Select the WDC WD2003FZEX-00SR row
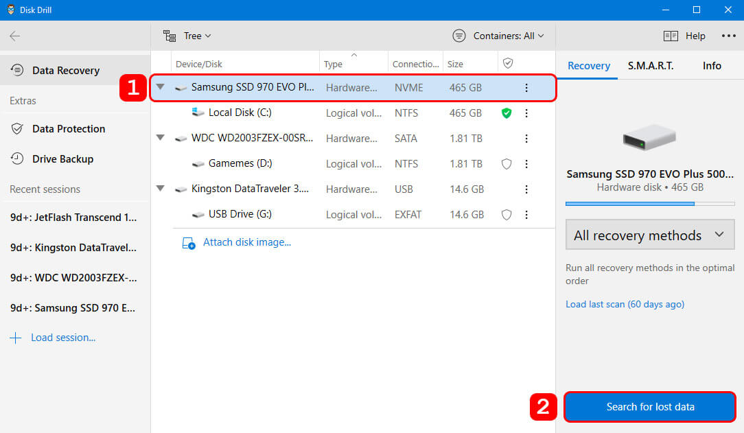Image resolution: width=744 pixels, height=433 pixels. [353, 139]
